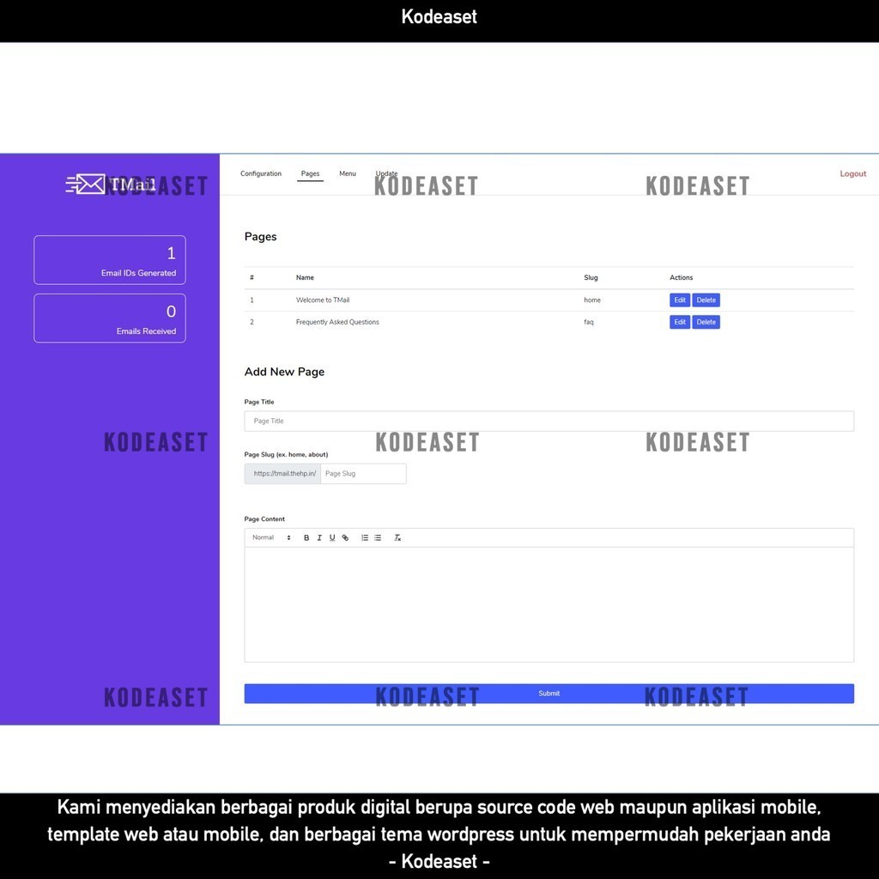
Task: Click the 'Slug' column header
Action: pyautogui.click(x=591, y=277)
